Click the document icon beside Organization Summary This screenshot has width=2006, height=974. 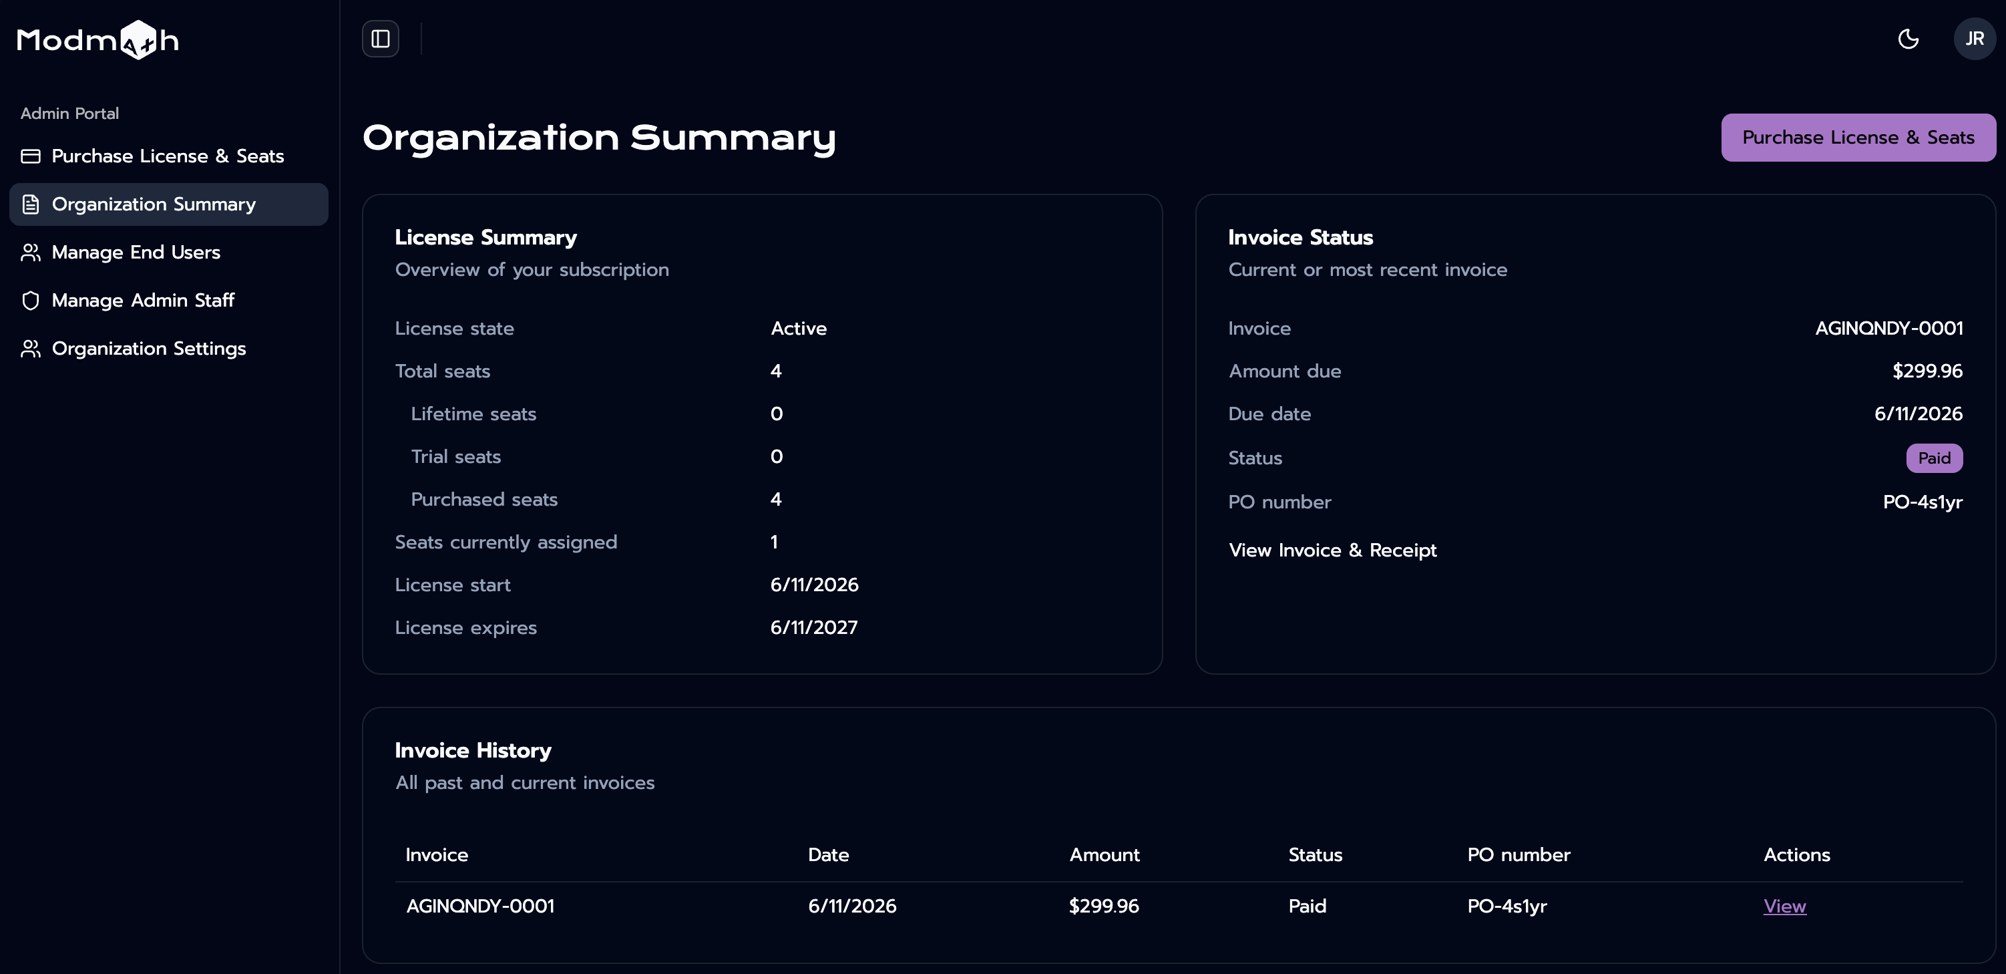(30, 204)
